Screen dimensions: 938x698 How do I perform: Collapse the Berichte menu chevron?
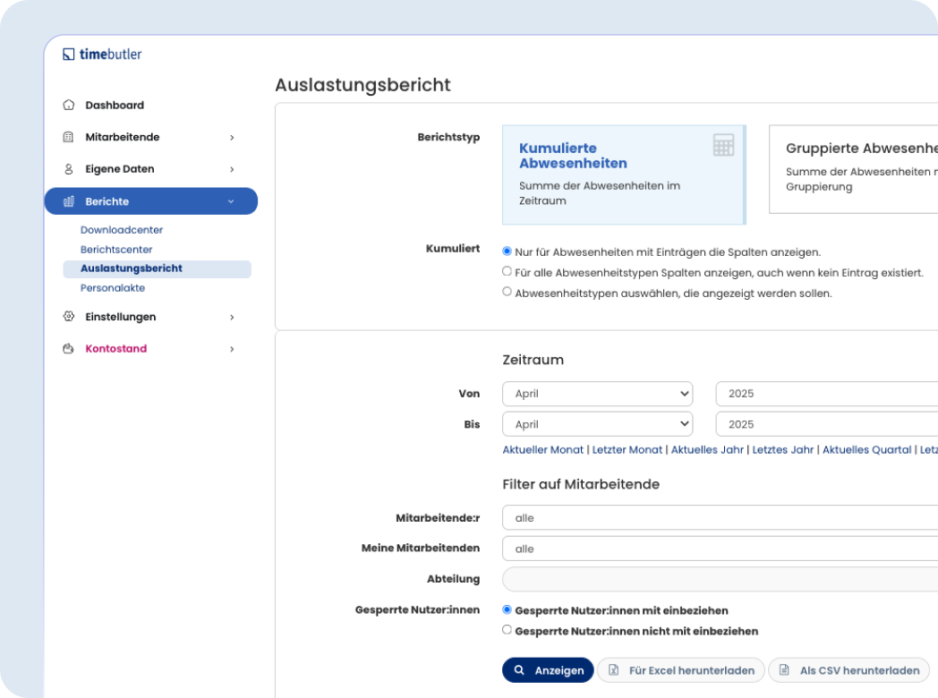tap(231, 201)
